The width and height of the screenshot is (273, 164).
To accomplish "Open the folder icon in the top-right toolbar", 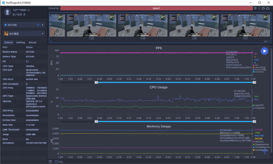I will (x=263, y=8).
